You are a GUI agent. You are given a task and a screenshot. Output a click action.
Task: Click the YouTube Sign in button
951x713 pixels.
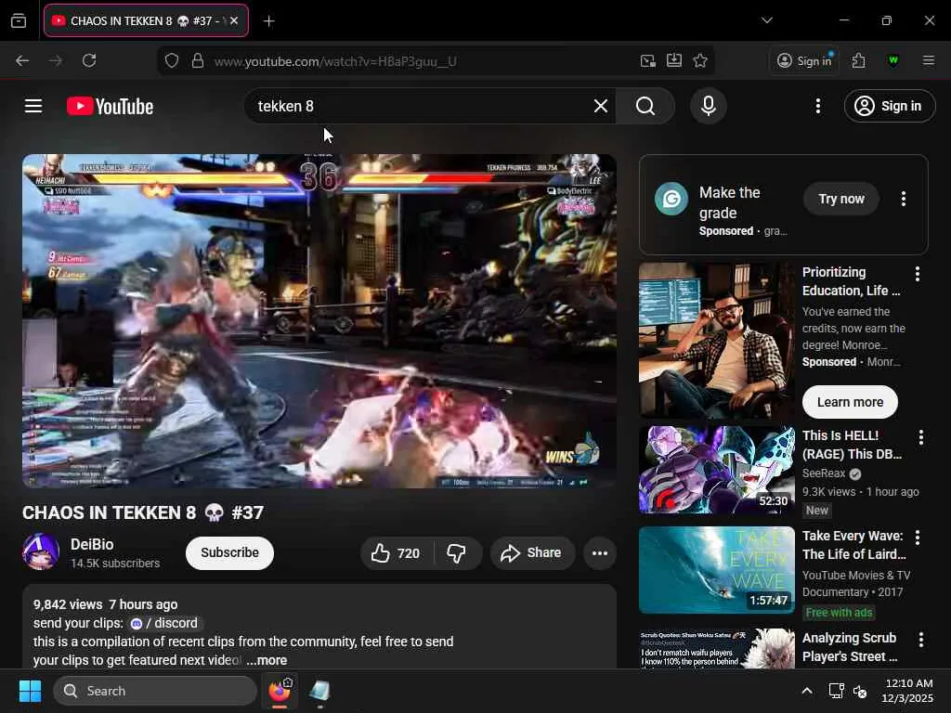pos(889,106)
